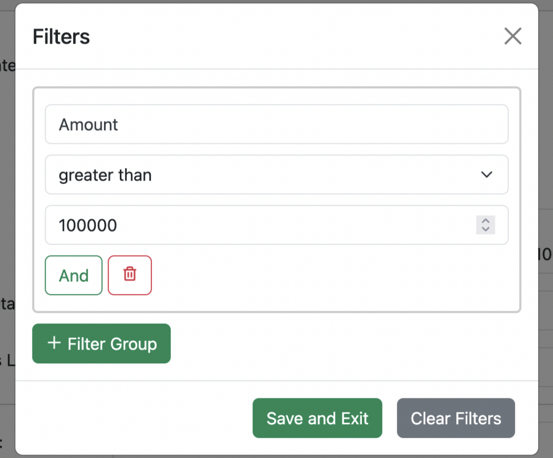The width and height of the screenshot is (553, 458).
Task: Toggle the And condition button
Action: [74, 275]
